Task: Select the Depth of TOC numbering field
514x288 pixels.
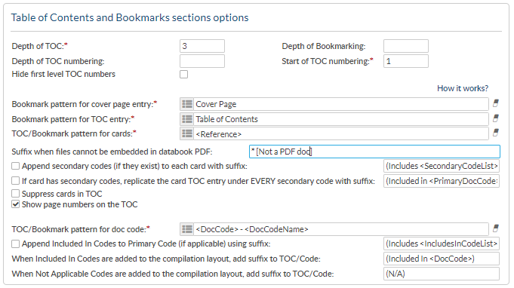Action: (x=202, y=61)
